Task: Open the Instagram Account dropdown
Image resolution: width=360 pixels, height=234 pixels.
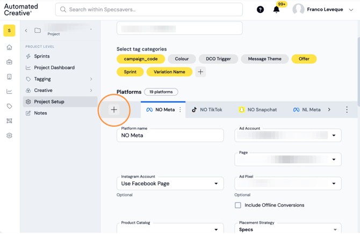Action: pos(170,184)
